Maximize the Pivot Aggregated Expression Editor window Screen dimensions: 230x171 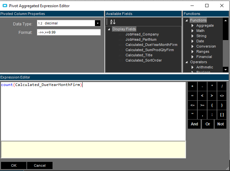pyautogui.click(x=207, y=6)
